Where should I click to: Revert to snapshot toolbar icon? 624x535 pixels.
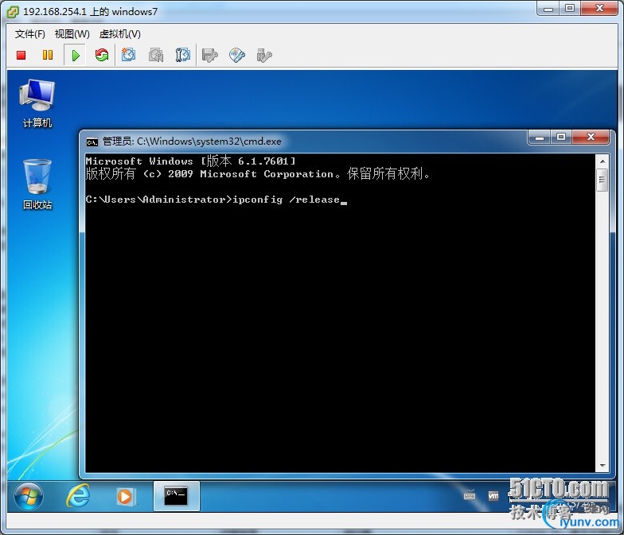(x=156, y=56)
